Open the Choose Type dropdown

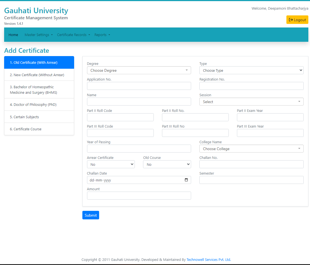tap(251, 70)
